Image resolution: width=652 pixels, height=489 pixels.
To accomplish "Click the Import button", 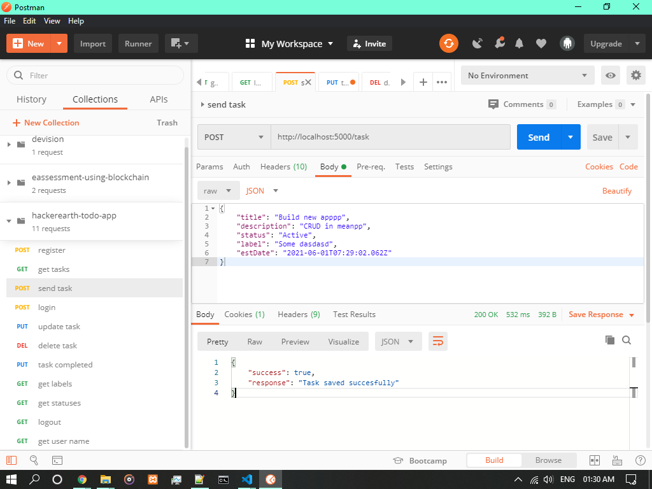I will point(93,44).
